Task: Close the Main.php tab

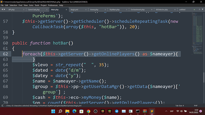Action: pos(66,9)
